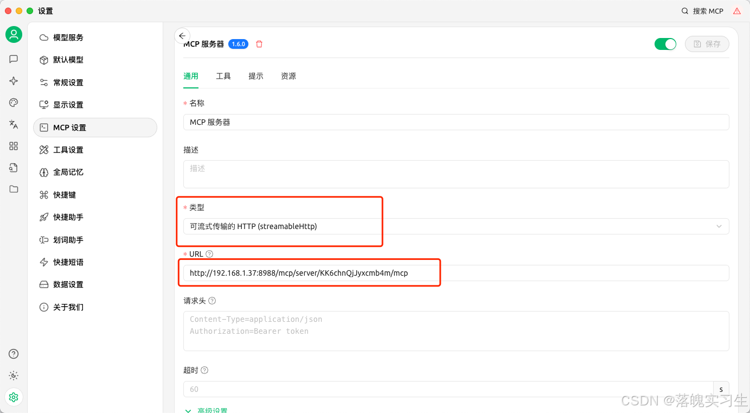
Task: Switch to the 提示 tab
Action: point(256,76)
